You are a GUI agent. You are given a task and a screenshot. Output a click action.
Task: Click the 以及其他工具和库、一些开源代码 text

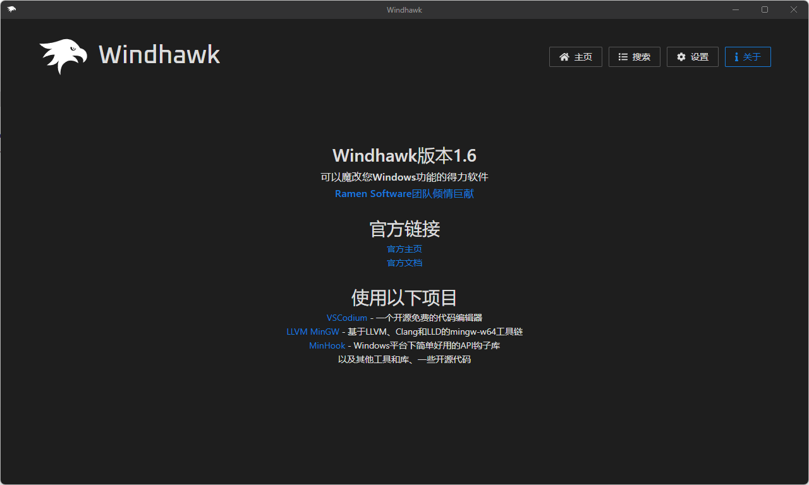point(404,359)
